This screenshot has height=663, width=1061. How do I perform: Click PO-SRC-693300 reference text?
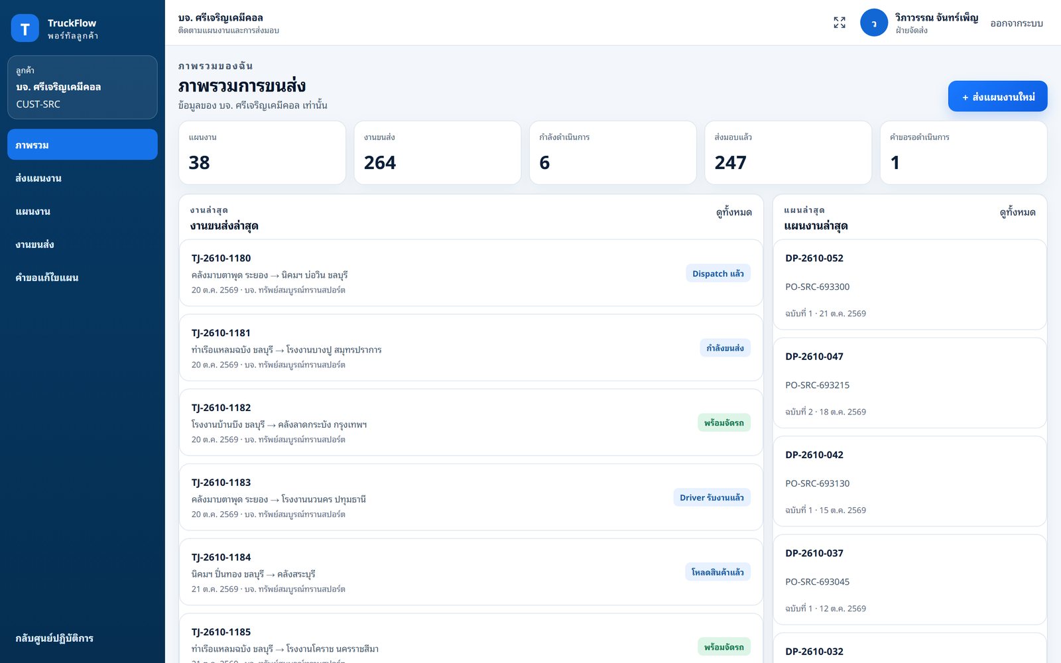[x=817, y=286]
